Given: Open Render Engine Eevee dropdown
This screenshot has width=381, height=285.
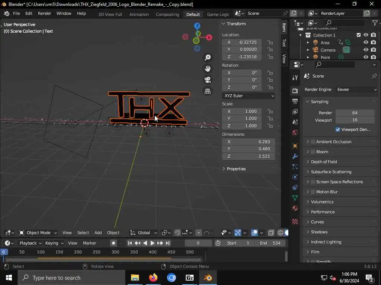Looking at the screenshot, I should click(x=356, y=89).
